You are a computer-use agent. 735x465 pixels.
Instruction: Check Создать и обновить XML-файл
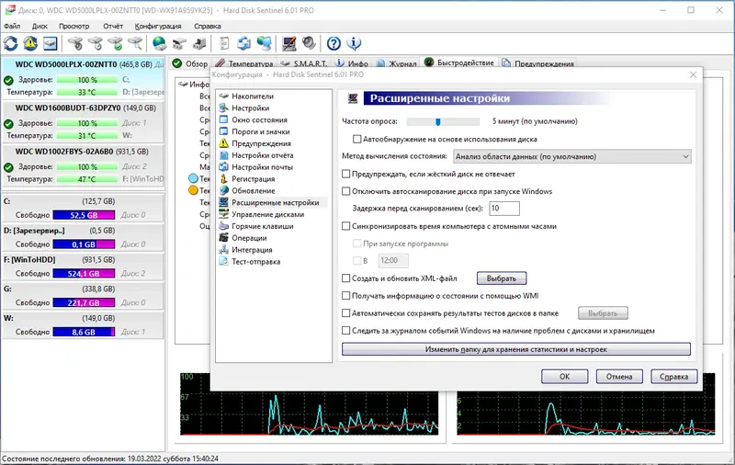(346, 278)
